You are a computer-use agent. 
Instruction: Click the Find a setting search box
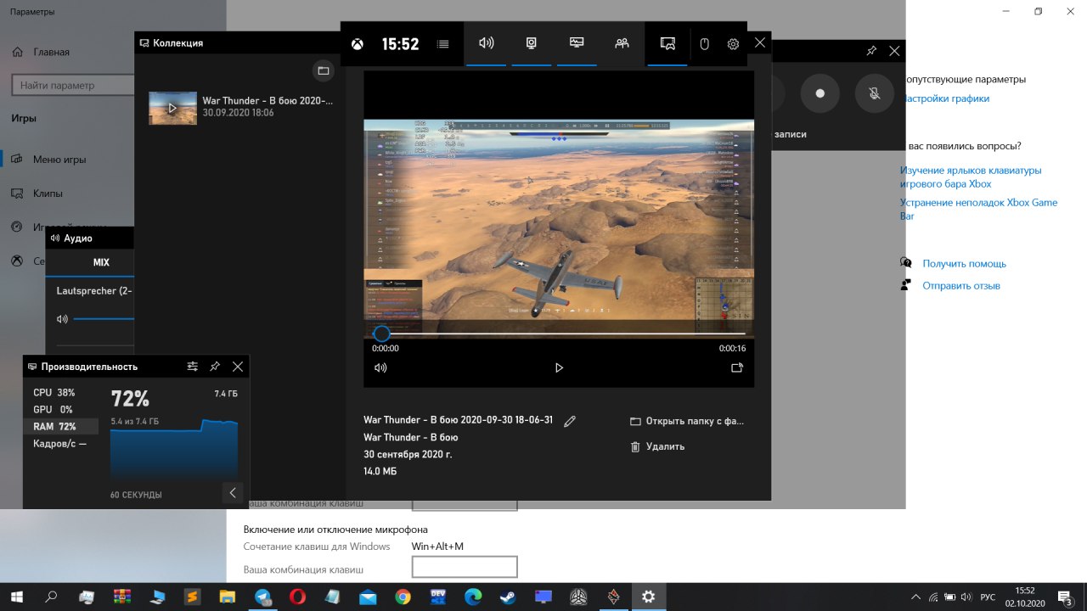pos(72,85)
